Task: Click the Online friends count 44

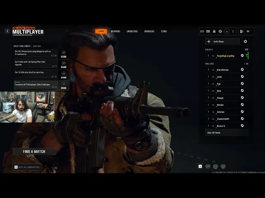Action: click(x=246, y=64)
